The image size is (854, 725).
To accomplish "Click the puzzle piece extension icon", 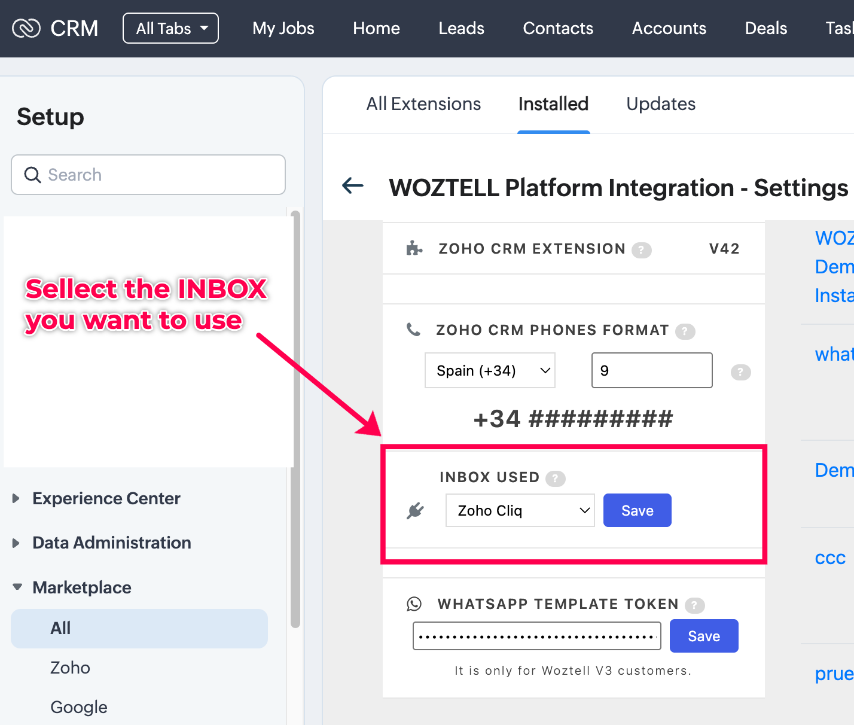I will [x=414, y=248].
